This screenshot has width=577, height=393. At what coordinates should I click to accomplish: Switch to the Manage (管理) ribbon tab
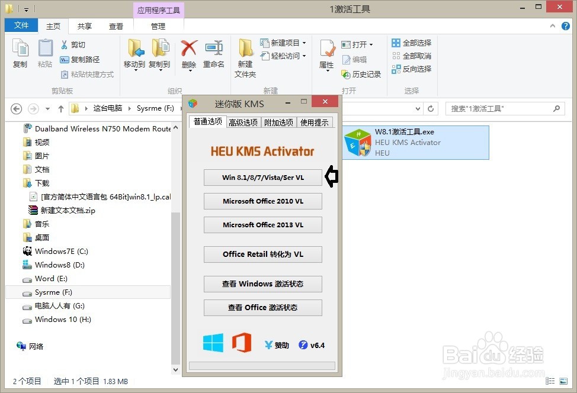158,26
